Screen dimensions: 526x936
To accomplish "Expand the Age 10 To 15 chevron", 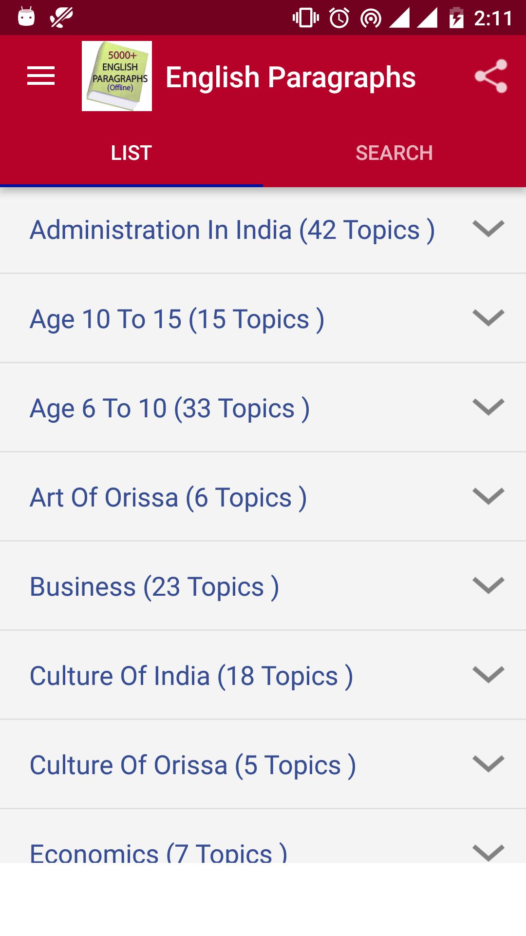I will 488,318.
